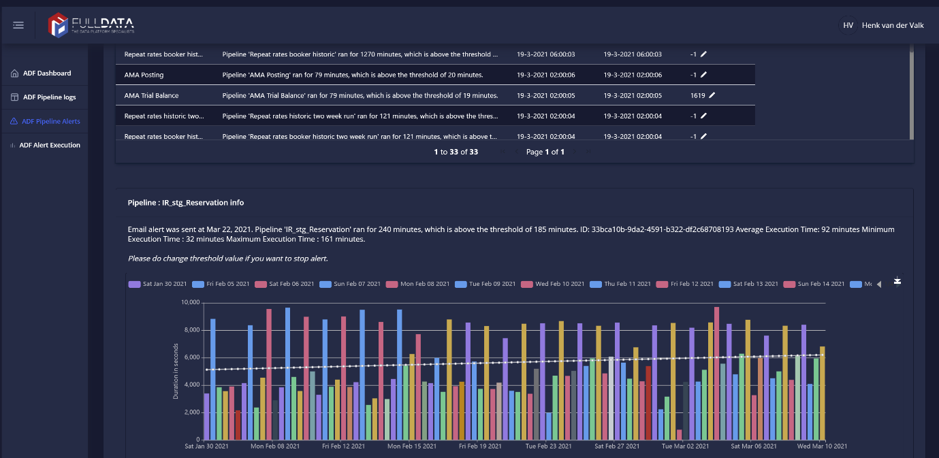Click pencil icon next to 1619 threshold
This screenshot has height=458, width=939.
tap(712, 95)
